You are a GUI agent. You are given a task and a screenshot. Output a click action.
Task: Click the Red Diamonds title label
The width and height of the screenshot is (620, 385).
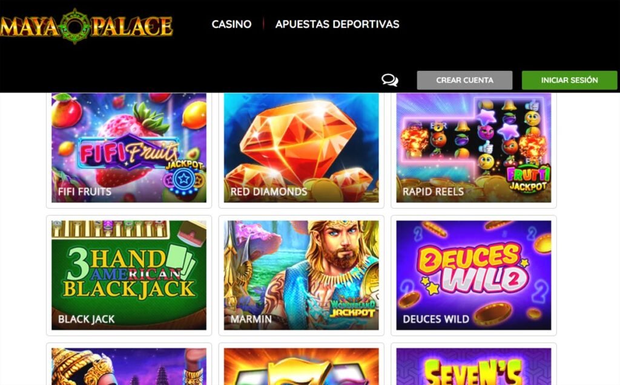[268, 192]
